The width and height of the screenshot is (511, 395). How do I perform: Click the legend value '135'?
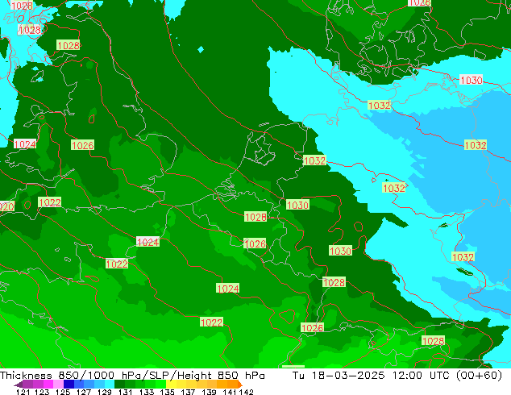(167, 392)
